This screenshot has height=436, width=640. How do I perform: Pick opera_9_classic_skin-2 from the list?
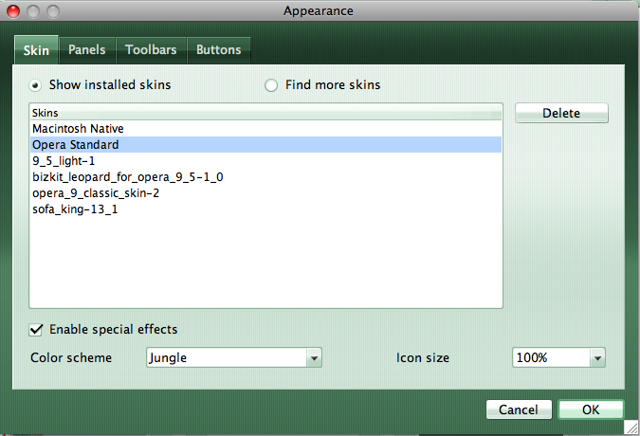(265, 193)
